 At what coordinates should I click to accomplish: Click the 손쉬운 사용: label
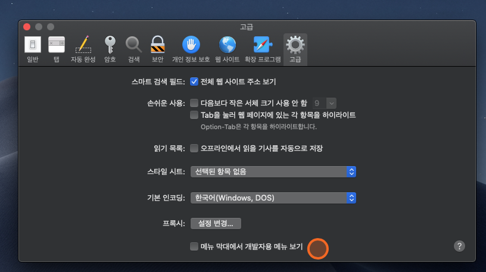click(x=166, y=103)
